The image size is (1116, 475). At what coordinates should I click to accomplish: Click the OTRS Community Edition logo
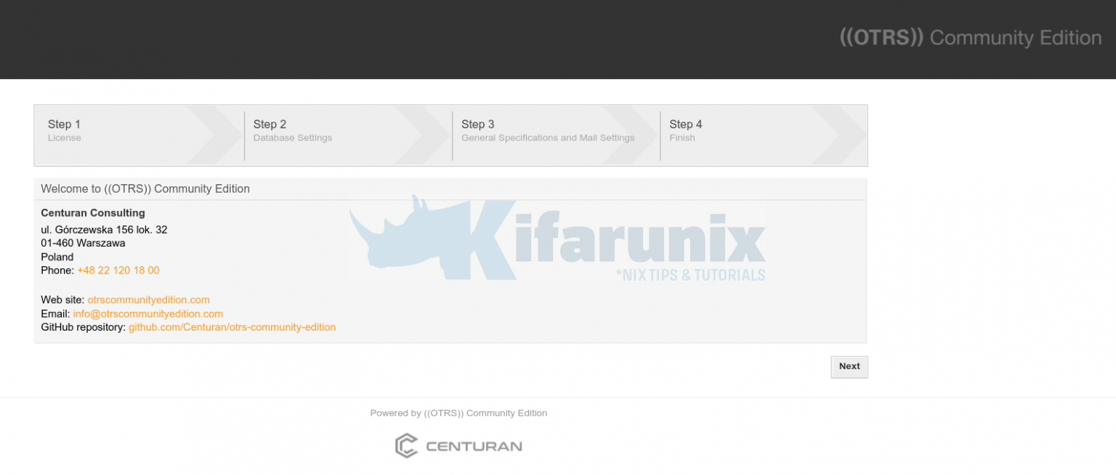(971, 38)
